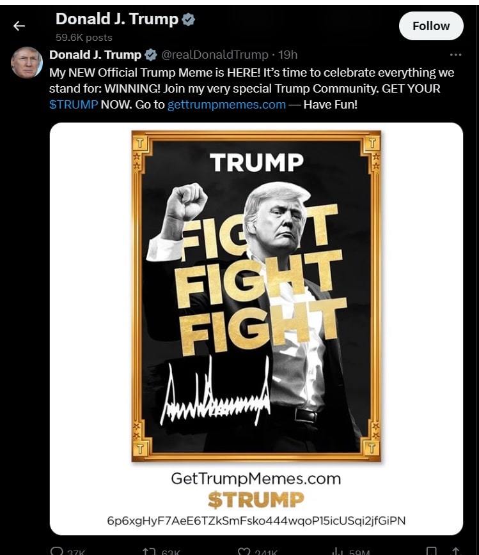Screen dimensions: 479x555
Task: Go back using the left arrow
Action: (19, 26)
